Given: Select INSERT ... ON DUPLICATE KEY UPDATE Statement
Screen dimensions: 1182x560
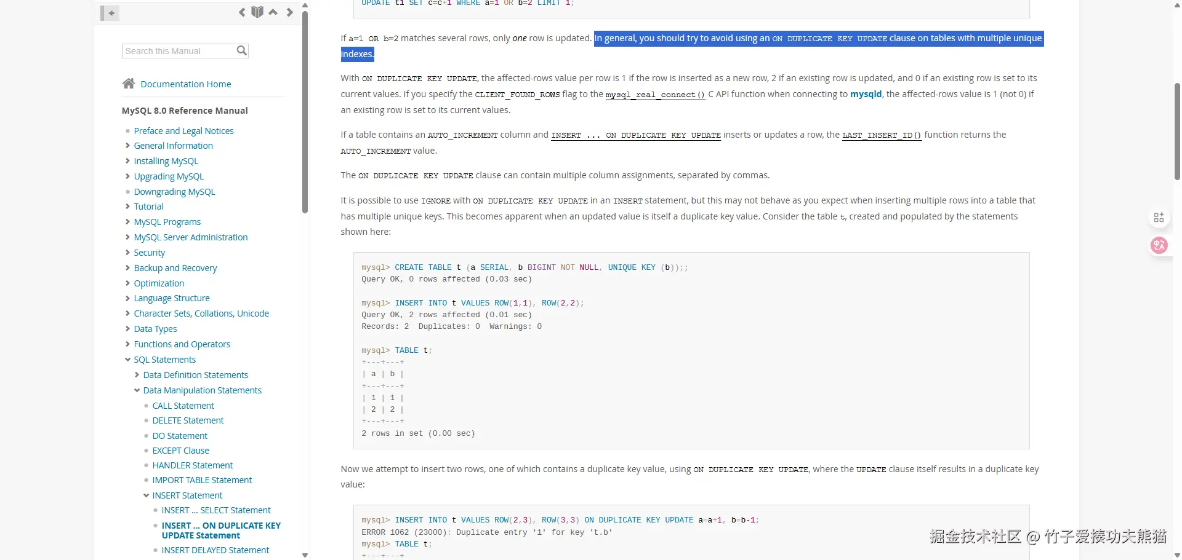Looking at the screenshot, I should click(x=221, y=530).
